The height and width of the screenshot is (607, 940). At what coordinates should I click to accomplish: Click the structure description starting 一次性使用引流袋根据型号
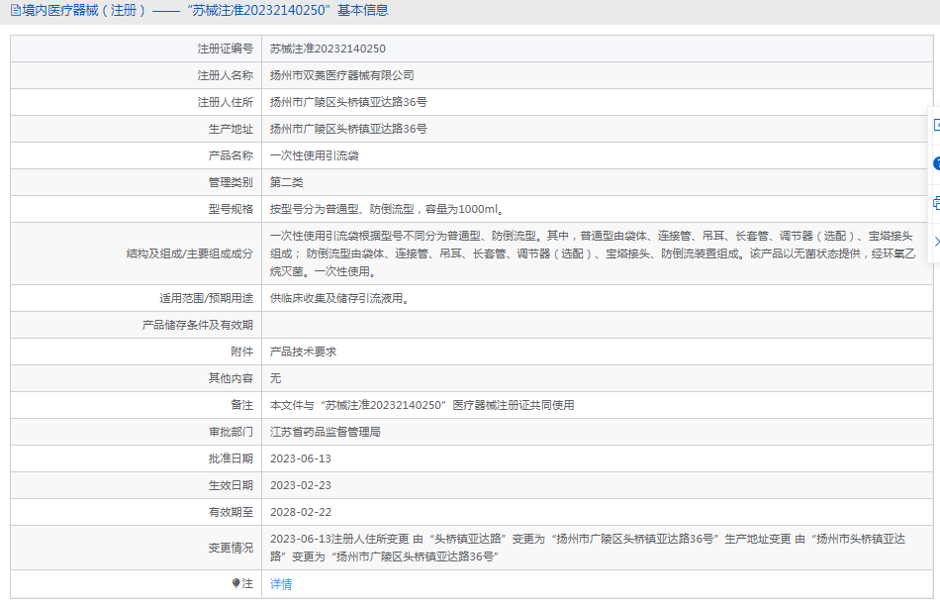point(593,253)
